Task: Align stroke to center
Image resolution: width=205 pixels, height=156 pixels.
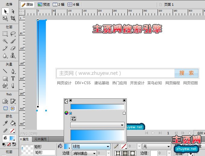Action: pyautogui.click(x=125, y=153)
